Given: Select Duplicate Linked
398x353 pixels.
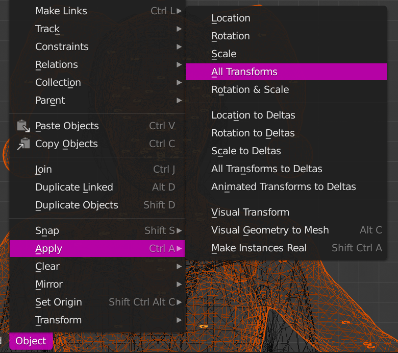Looking at the screenshot, I should [74, 187].
